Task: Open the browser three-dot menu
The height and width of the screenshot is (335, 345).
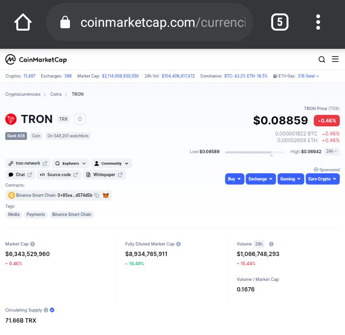Action: [x=318, y=22]
